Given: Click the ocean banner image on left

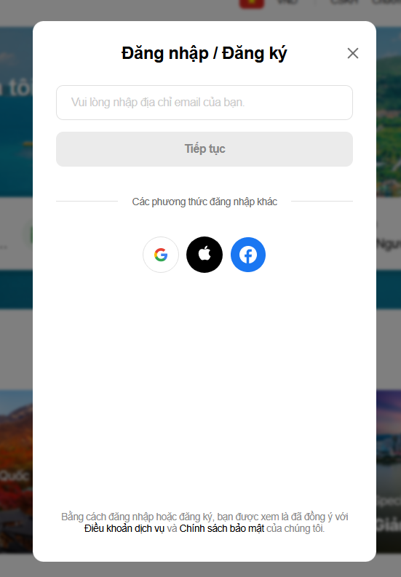Looking at the screenshot, I should pyautogui.click(x=16, y=111).
